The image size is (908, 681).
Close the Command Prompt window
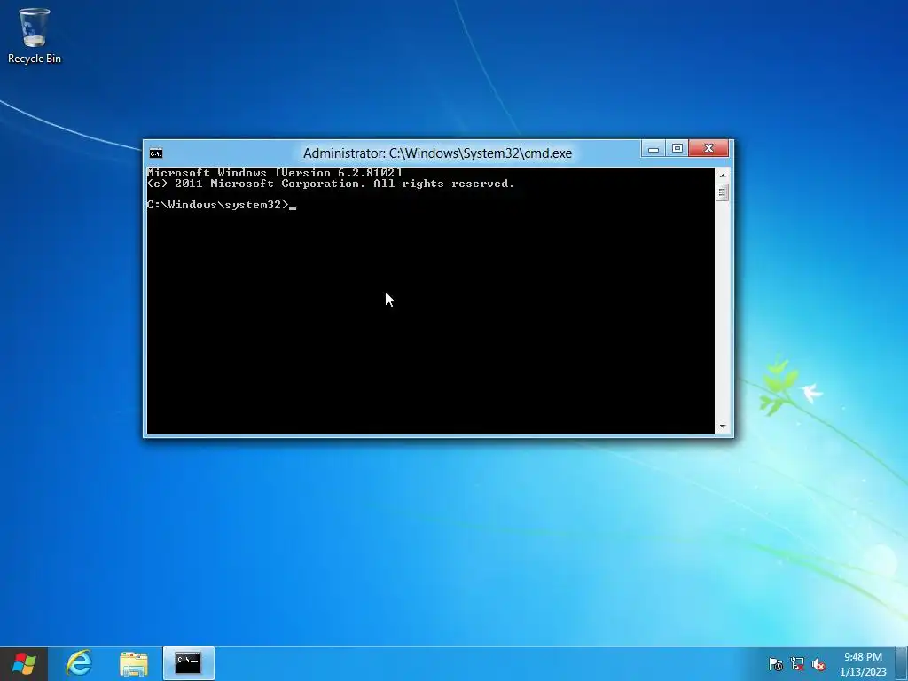coord(708,149)
